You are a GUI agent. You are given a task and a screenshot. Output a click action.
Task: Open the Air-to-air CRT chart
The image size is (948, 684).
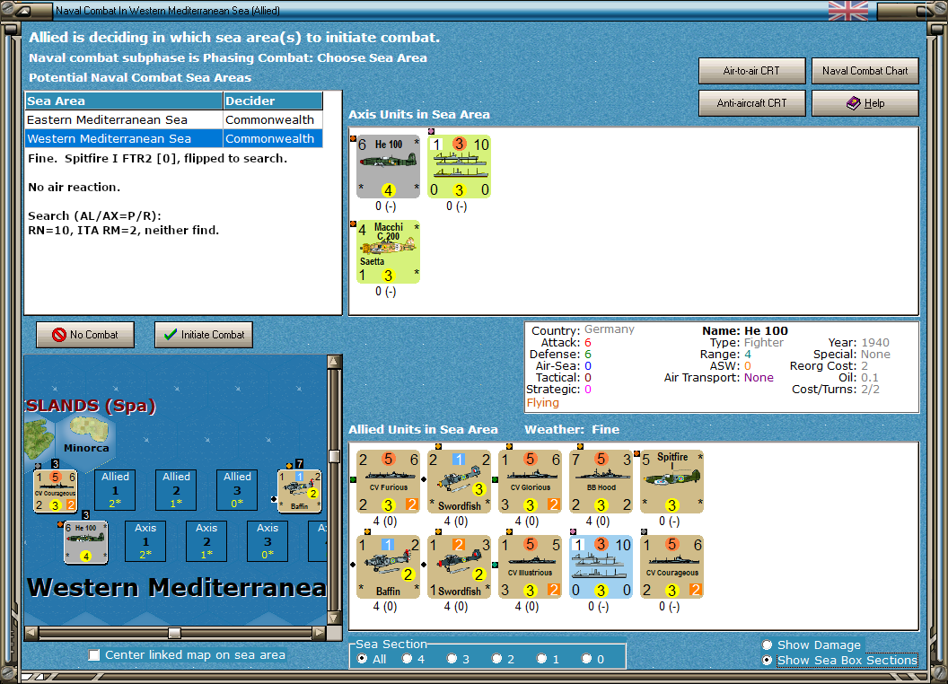click(751, 71)
